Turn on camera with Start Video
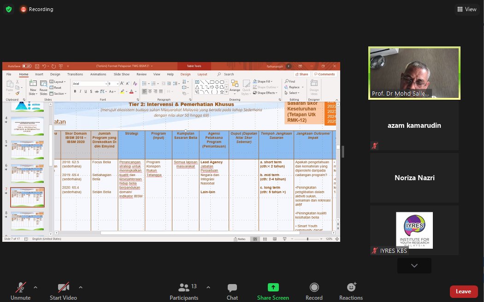The image size is (484, 302). coord(63,291)
